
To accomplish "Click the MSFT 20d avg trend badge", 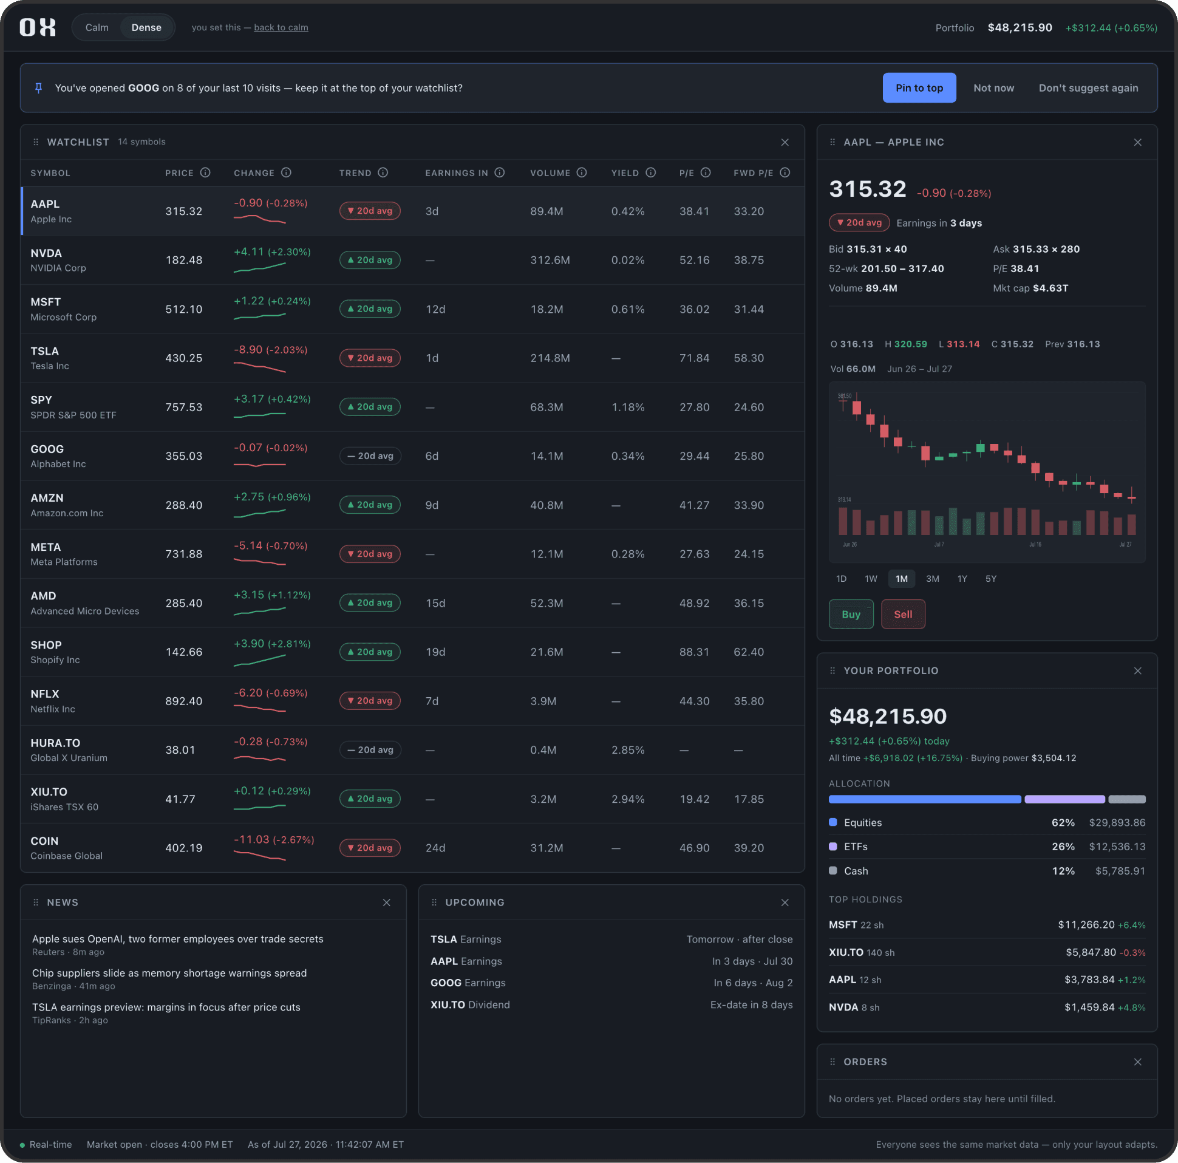I will coord(370,309).
